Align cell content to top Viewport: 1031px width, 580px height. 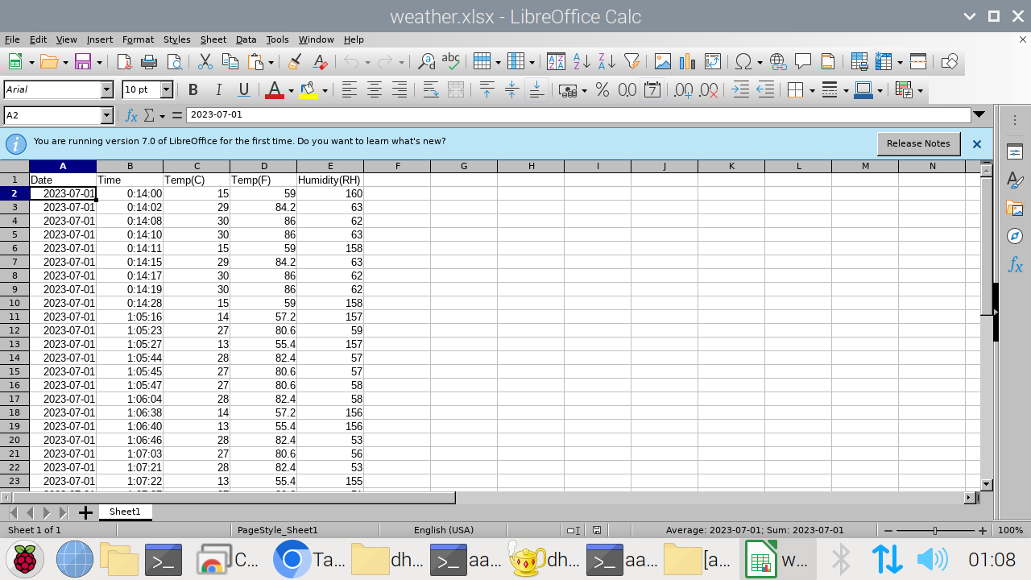[486, 90]
